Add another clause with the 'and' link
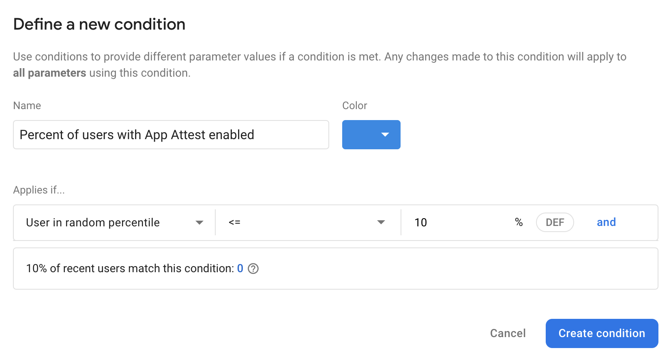This screenshot has width=671, height=359. pos(606,222)
